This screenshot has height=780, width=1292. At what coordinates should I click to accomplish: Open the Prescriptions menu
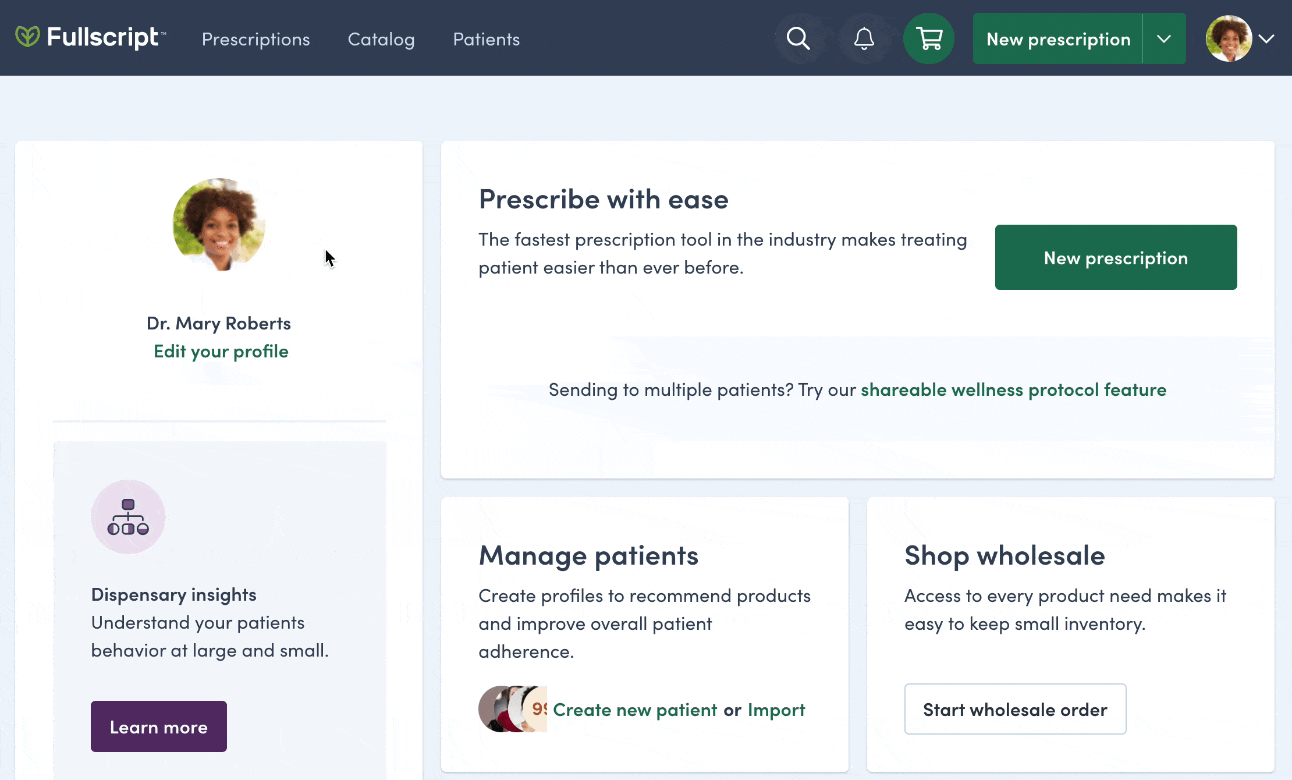point(255,39)
